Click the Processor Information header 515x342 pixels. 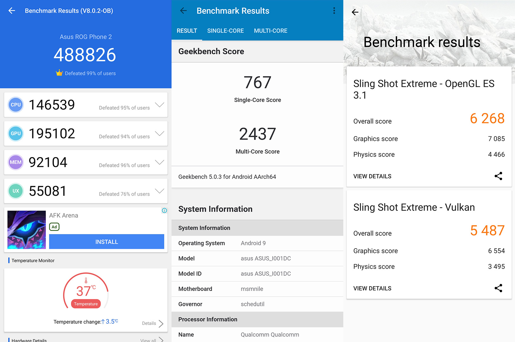[x=257, y=319]
